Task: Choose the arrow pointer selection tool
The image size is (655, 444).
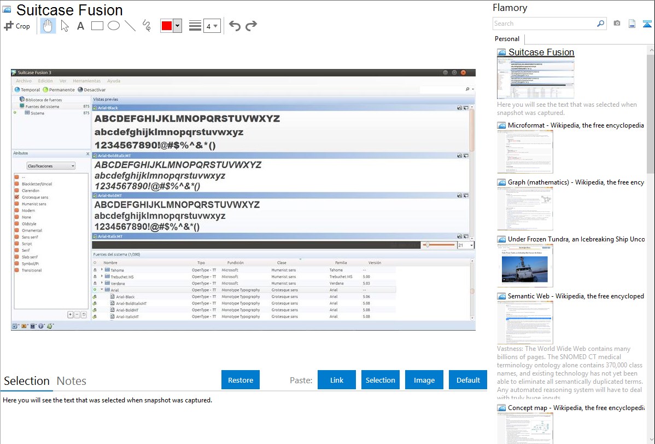Action: (65, 26)
